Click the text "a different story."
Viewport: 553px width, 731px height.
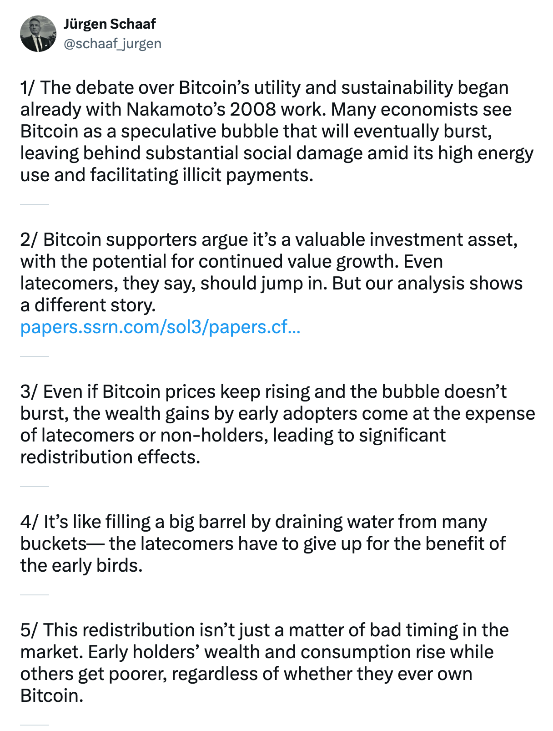pyautogui.click(x=88, y=305)
